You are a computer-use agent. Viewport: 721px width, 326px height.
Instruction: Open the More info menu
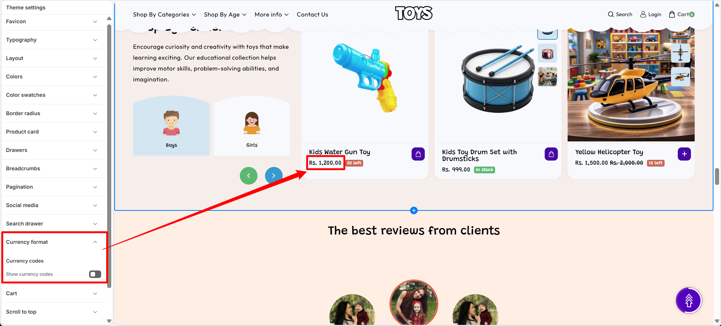(x=271, y=14)
